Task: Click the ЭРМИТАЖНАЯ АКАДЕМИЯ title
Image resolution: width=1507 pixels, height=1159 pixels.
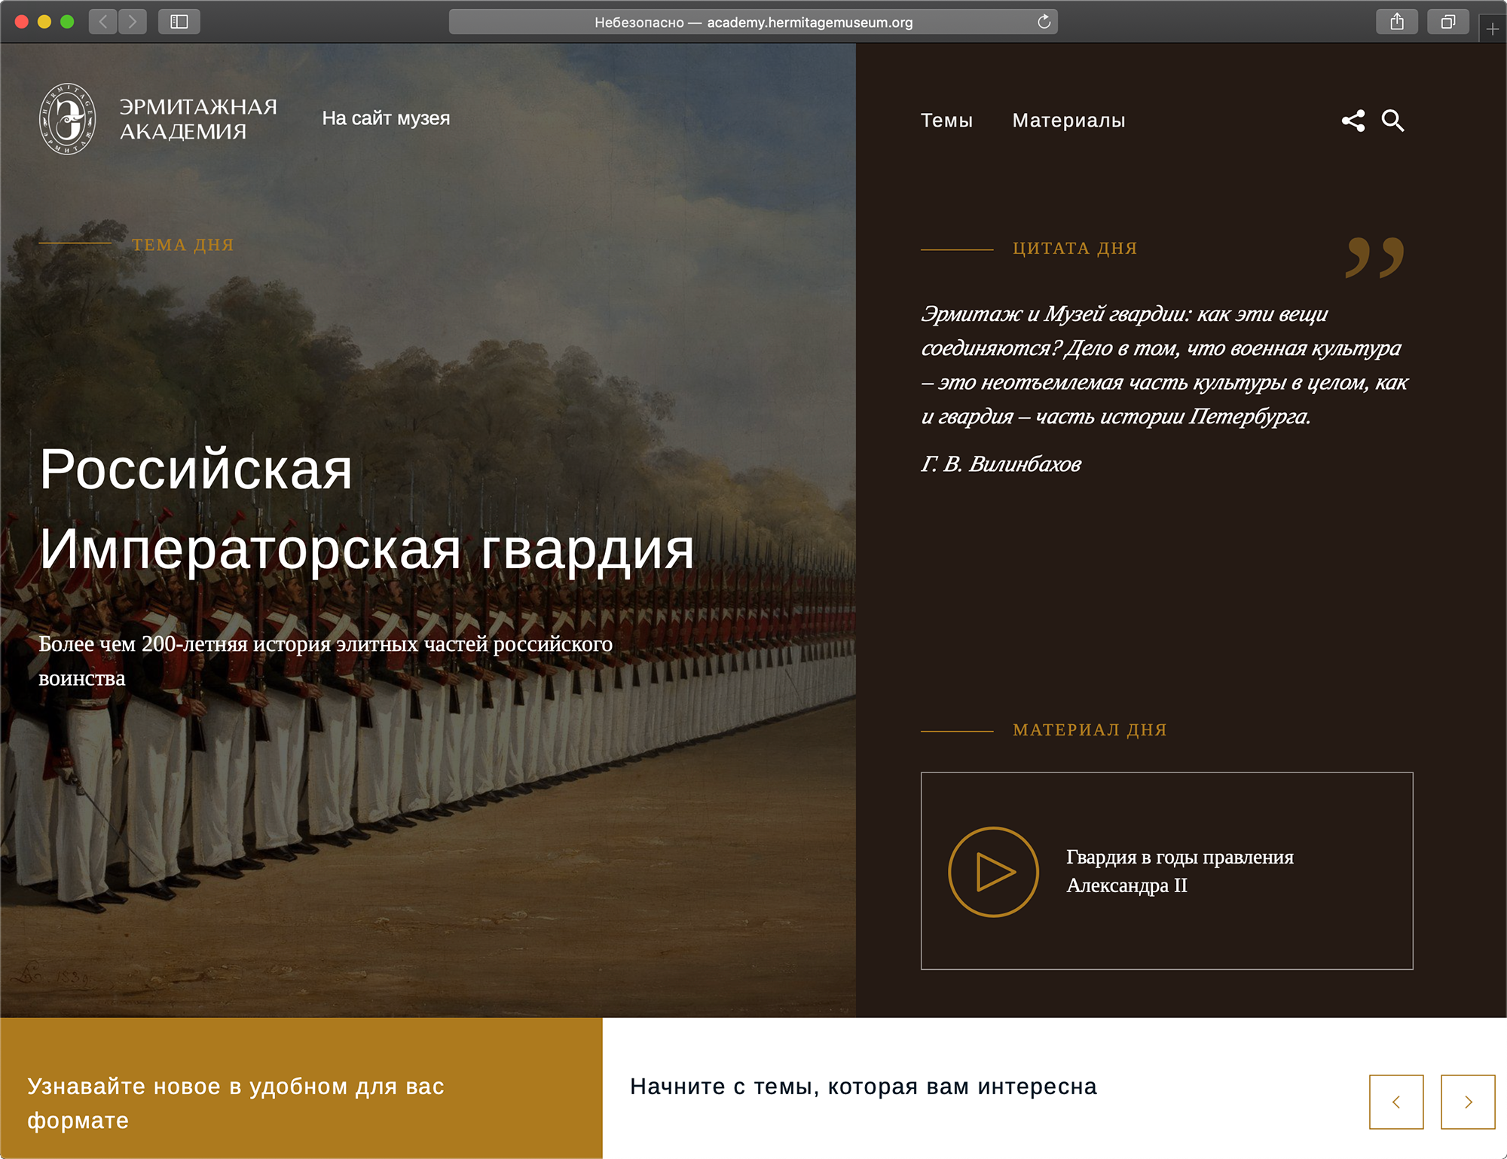Action: coord(198,119)
